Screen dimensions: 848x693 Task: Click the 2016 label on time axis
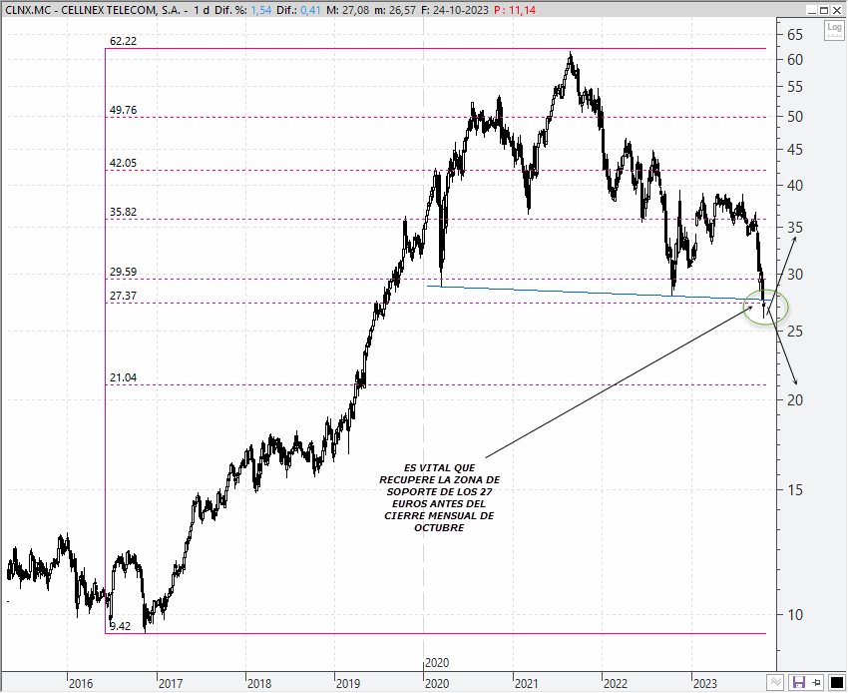click(81, 684)
